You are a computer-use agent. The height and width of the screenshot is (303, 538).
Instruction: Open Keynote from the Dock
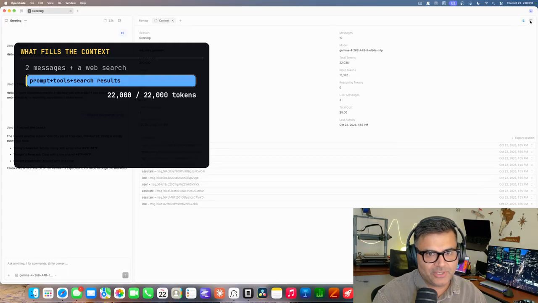pyautogui.click(x=305, y=293)
